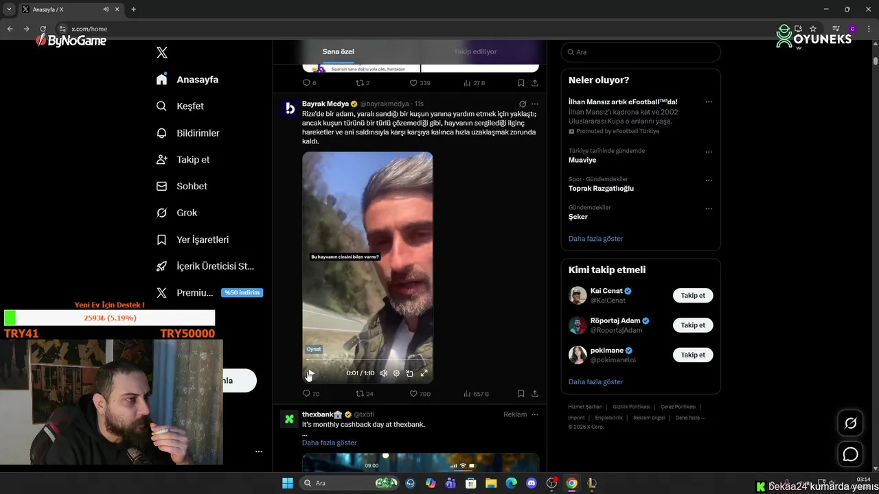Reload the page in Chrome
The height and width of the screenshot is (494, 879).
click(x=43, y=29)
